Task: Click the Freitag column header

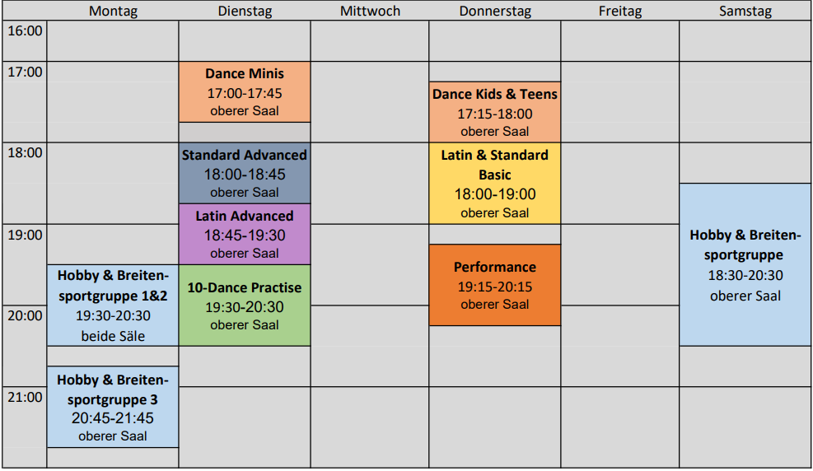Action: 620,11
